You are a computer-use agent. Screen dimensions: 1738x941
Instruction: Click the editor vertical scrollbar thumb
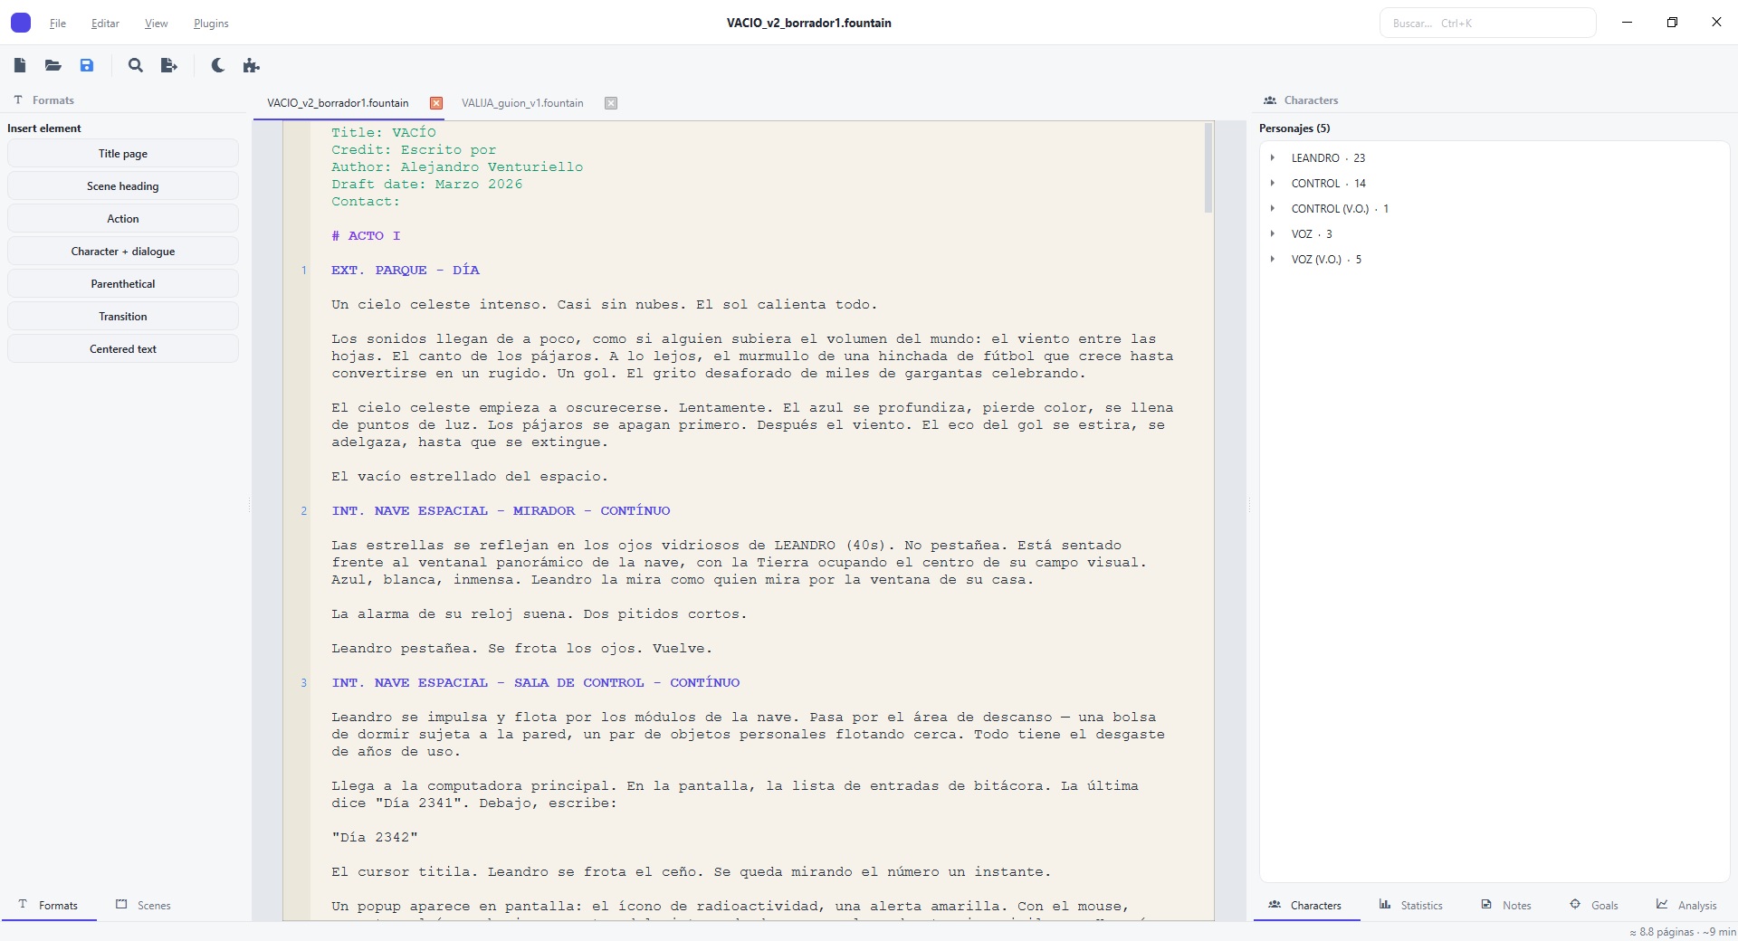(1208, 168)
